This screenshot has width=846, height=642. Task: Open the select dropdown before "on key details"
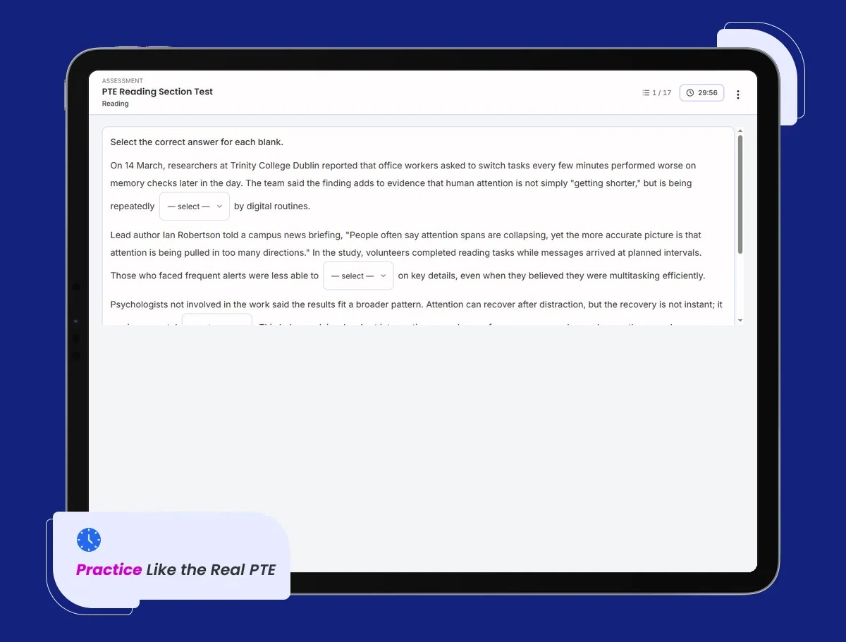[358, 276]
